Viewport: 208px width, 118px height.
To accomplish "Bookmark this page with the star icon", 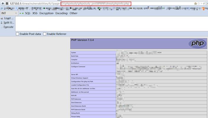I will pyautogui.click(x=199, y=4).
